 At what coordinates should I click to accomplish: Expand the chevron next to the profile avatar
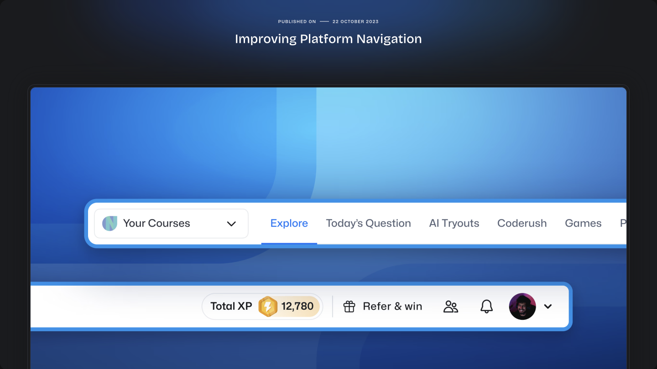547,306
